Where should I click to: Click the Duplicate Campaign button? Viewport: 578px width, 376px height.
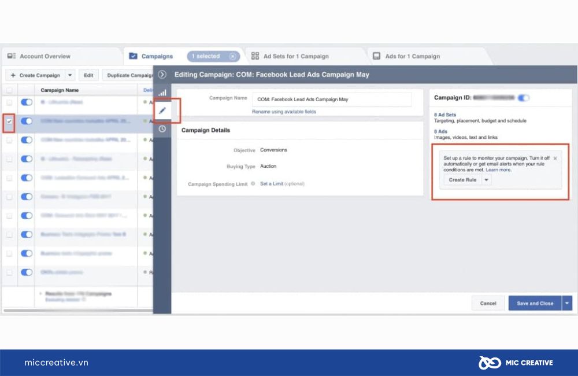click(x=128, y=75)
